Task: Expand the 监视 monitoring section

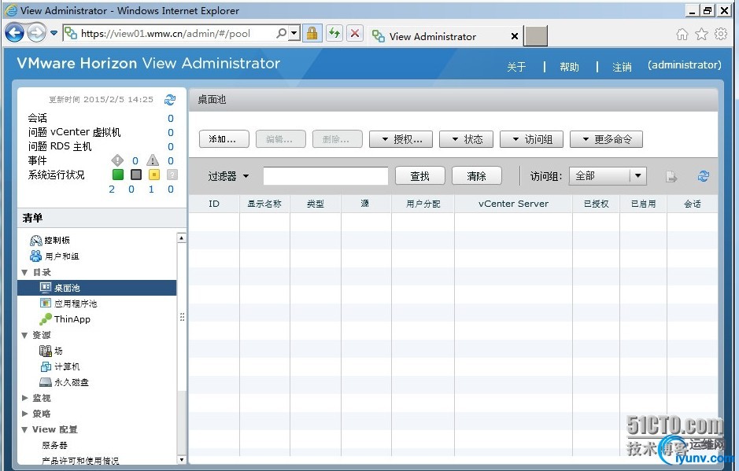Action: 24,398
